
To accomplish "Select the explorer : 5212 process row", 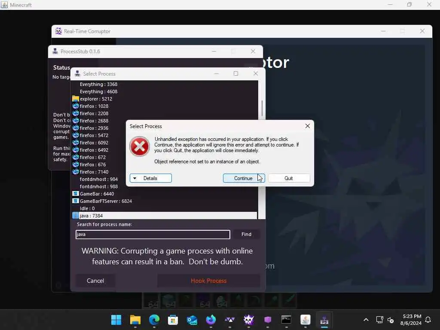I will pos(165,99).
